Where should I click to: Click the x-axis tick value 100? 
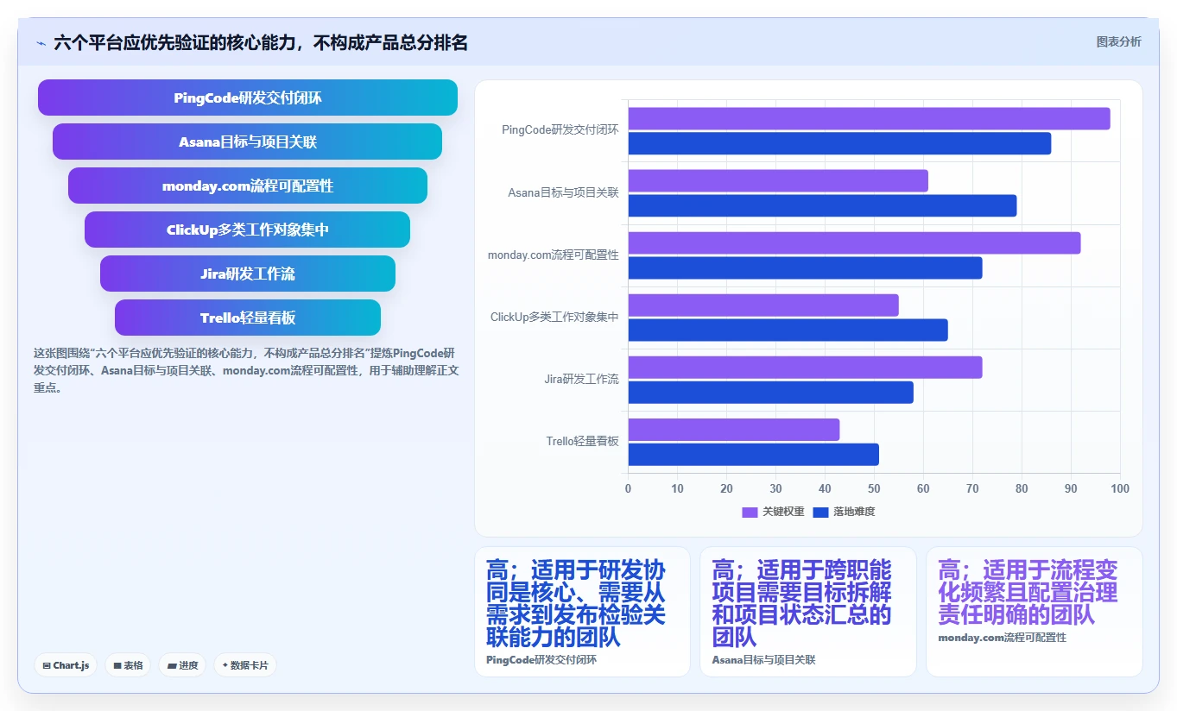[x=1120, y=488]
